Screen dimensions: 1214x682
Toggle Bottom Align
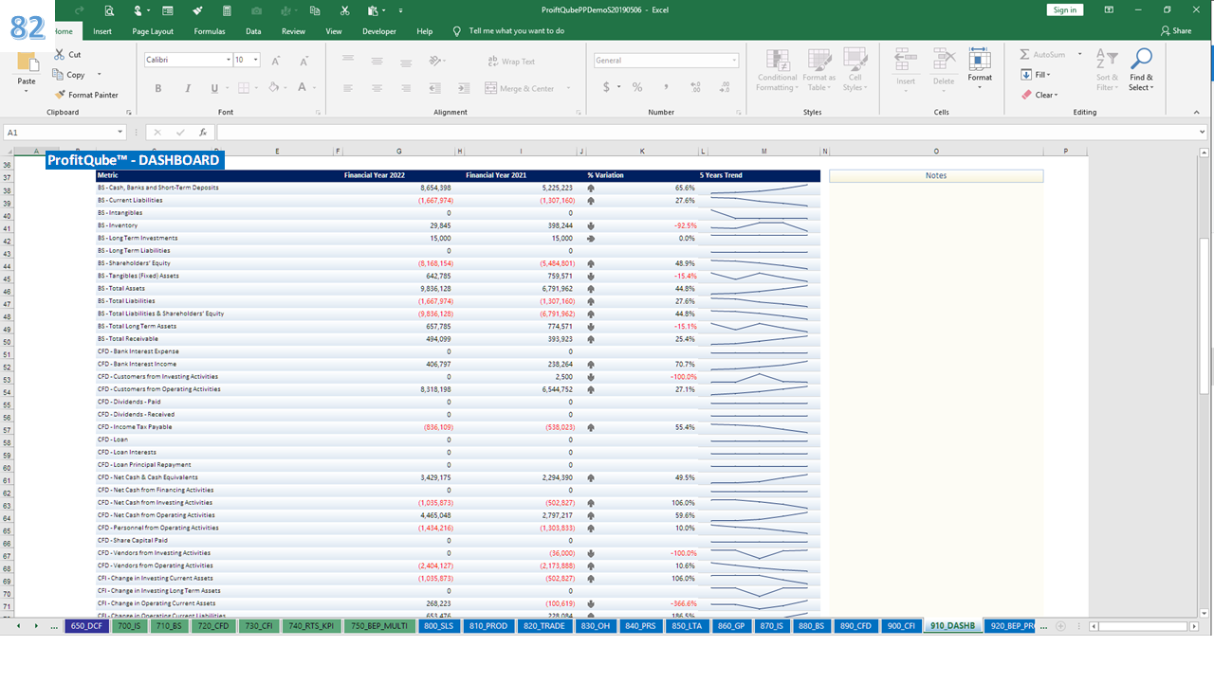pyautogui.click(x=406, y=61)
